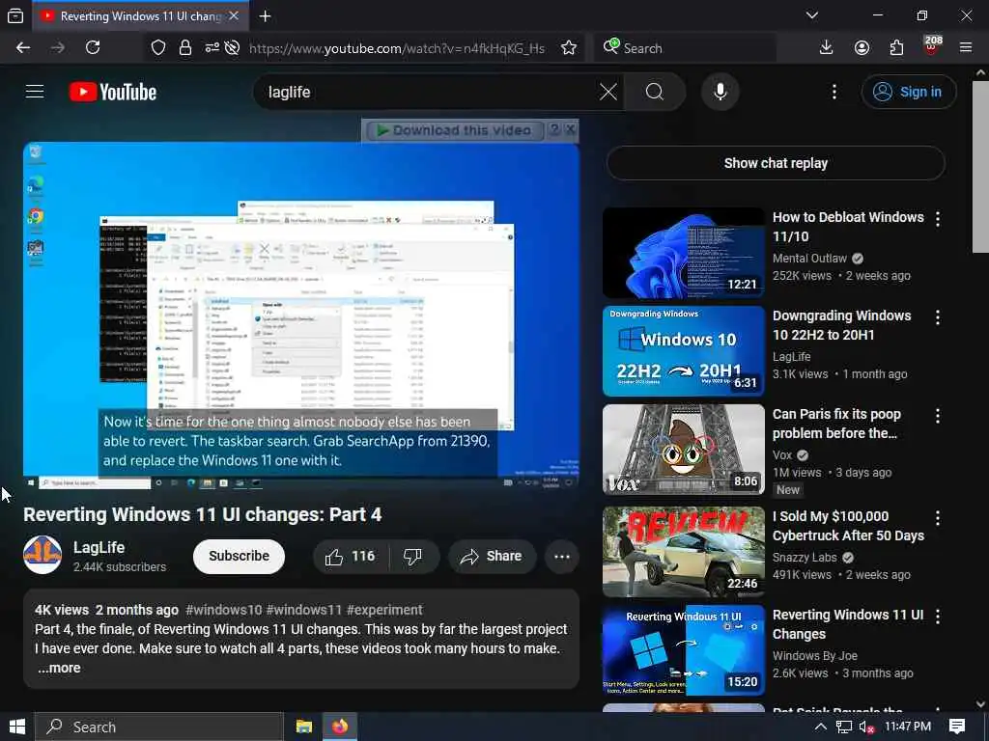This screenshot has width=989, height=741.
Task: Open the notification center icon
Action: 957,727
